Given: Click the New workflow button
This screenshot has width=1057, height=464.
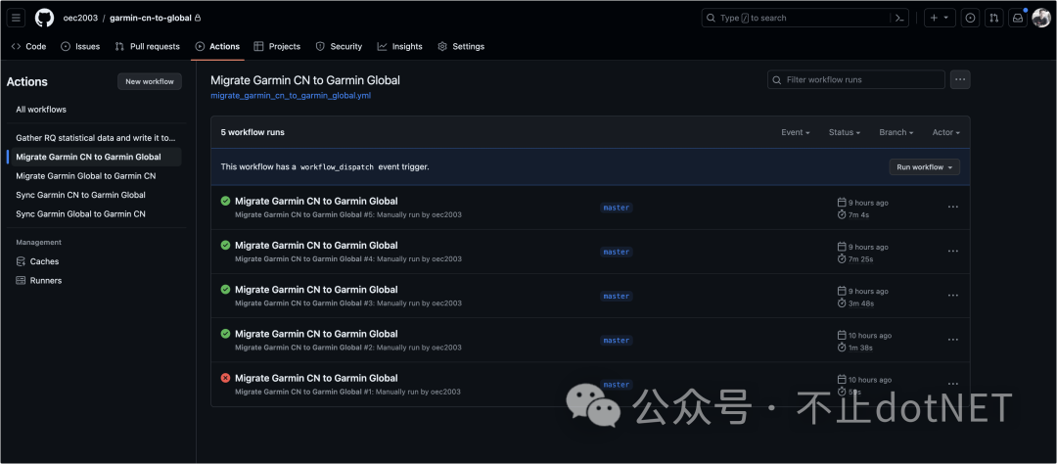Looking at the screenshot, I should (150, 81).
